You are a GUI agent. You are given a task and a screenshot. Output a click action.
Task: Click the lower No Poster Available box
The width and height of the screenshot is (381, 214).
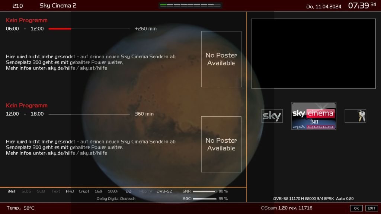[x=221, y=145]
